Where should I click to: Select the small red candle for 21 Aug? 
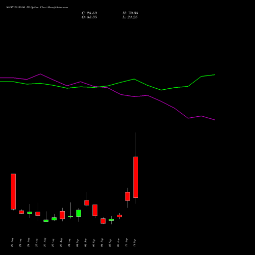pyautogui.click(x=21, y=212)
